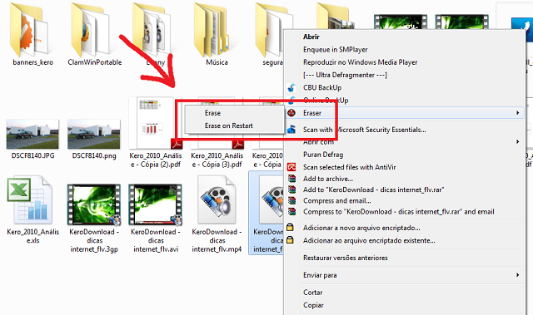
Task: Choose Compress to KeroDownload rar and email
Action: click(x=399, y=212)
